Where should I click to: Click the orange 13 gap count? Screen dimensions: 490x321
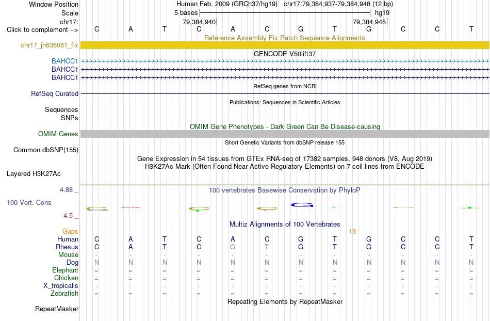[352, 232]
